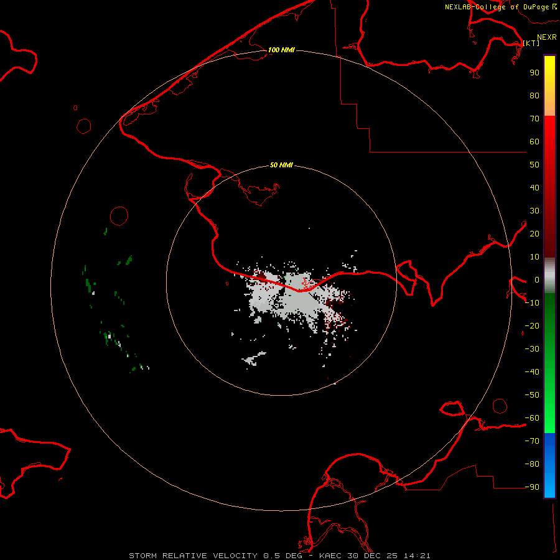Click the 90 value on velocity scale
Viewport: 560px width, 560px height.
534,73
